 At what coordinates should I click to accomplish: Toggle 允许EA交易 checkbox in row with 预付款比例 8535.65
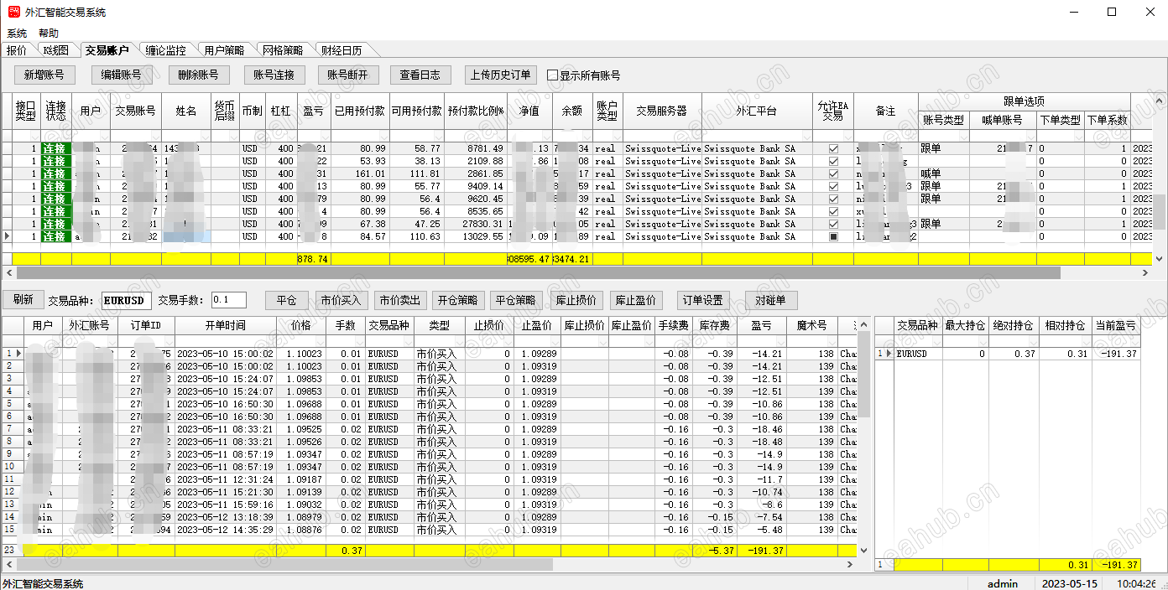(833, 211)
